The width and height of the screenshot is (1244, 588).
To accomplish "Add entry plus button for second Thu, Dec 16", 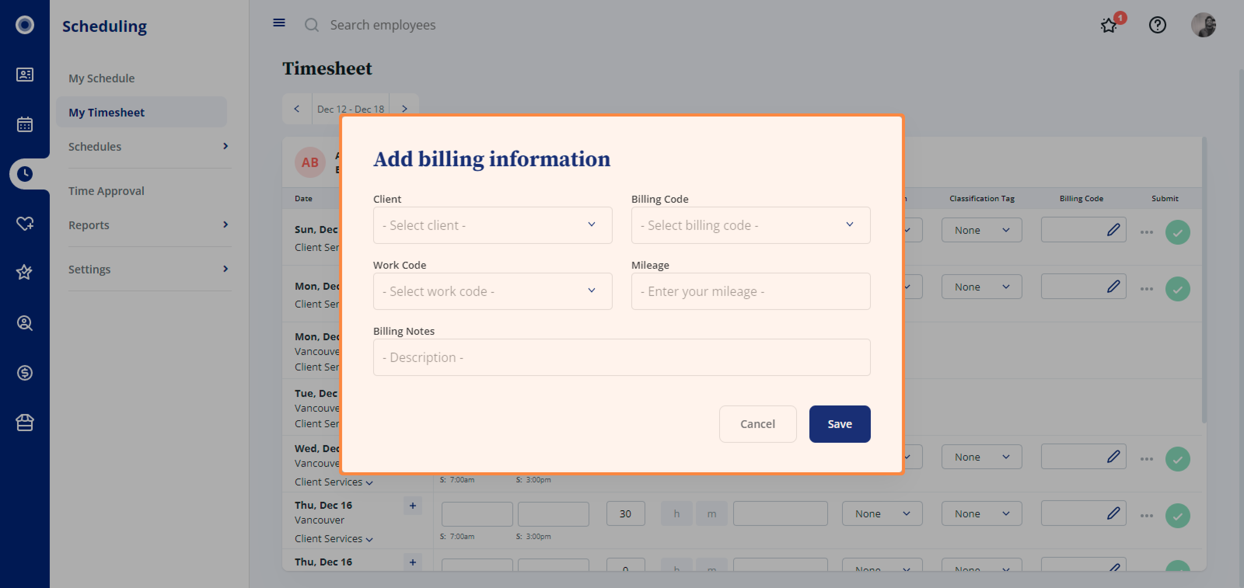I will tap(412, 562).
